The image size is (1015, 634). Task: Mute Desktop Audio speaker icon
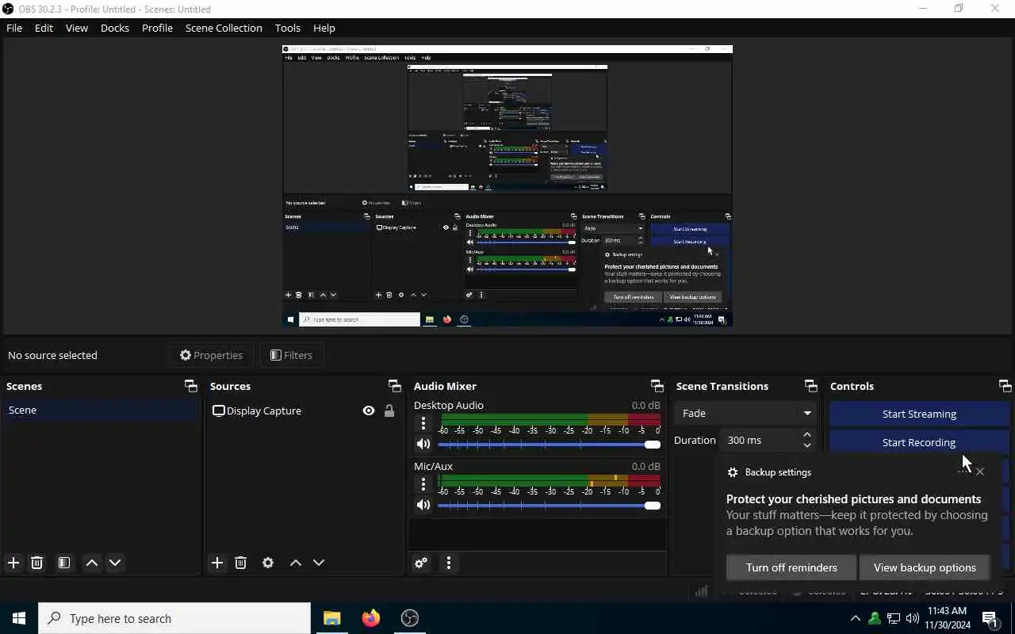(423, 445)
